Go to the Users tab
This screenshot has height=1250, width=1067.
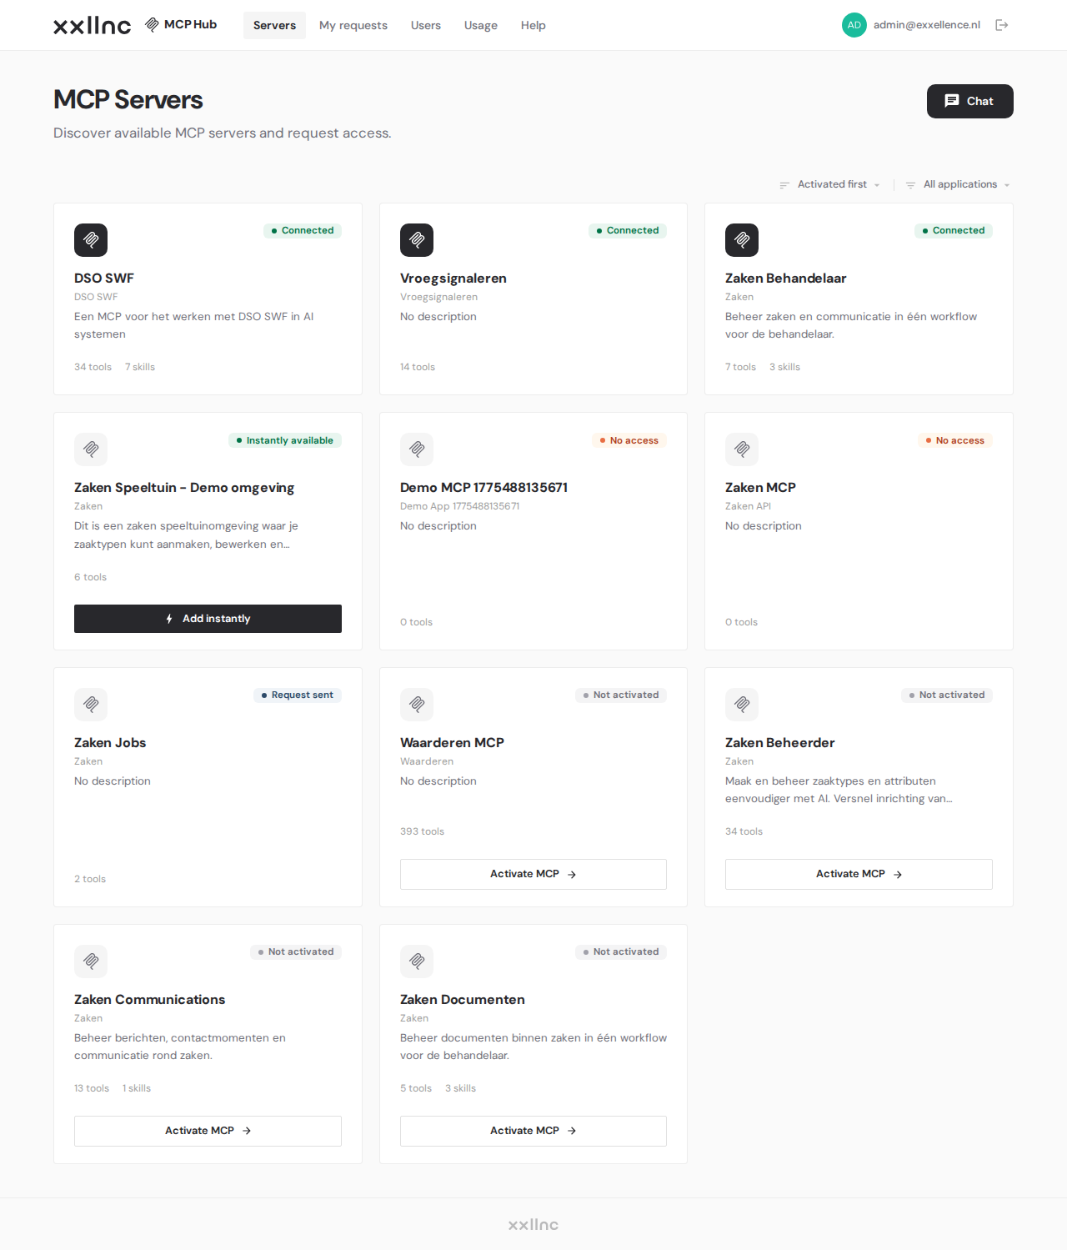(426, 25)
